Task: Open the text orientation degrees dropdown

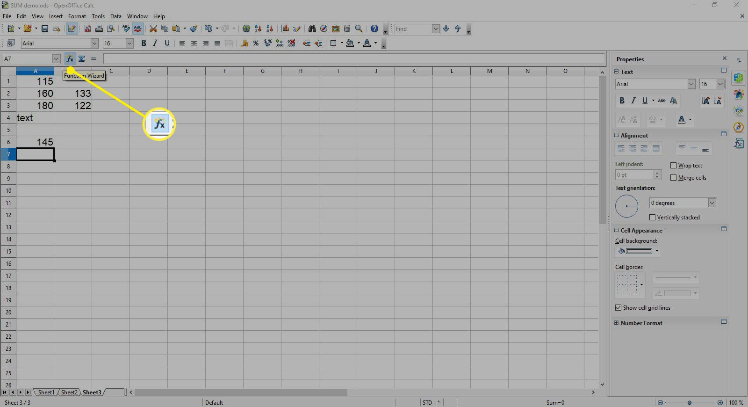Action: click(712, 203)
